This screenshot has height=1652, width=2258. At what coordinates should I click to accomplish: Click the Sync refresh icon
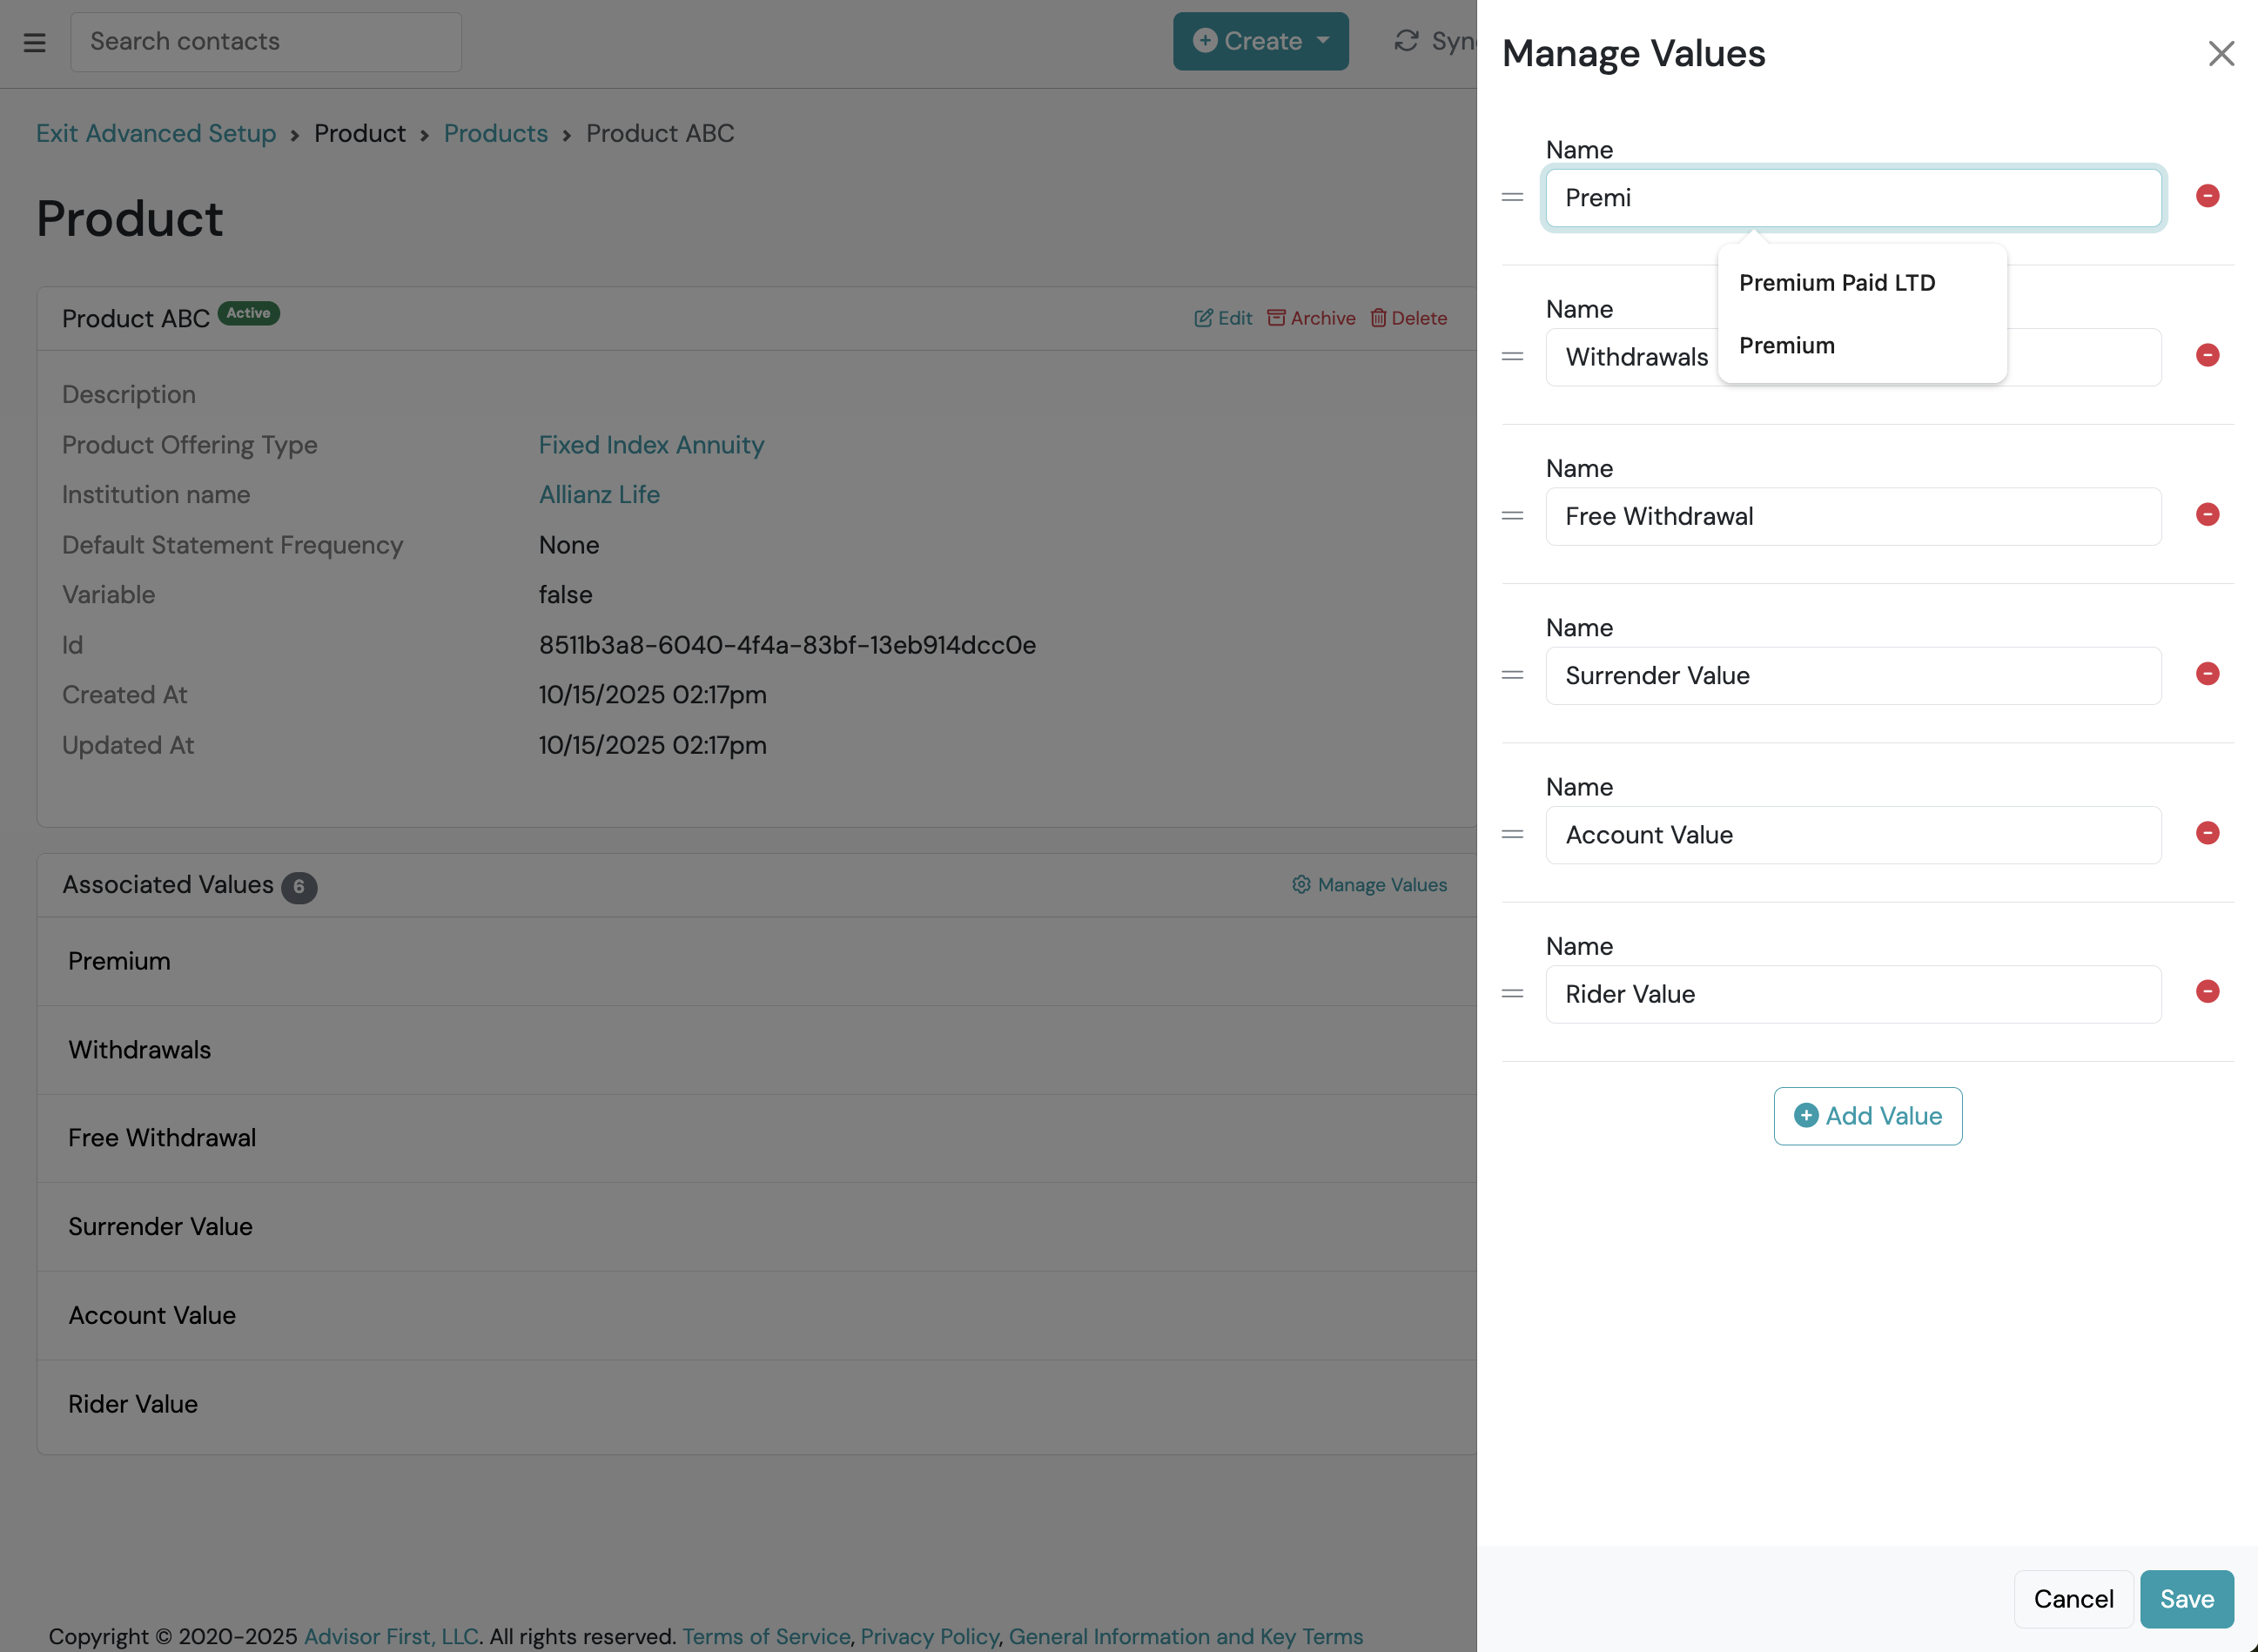click(x=1406, y=41)
